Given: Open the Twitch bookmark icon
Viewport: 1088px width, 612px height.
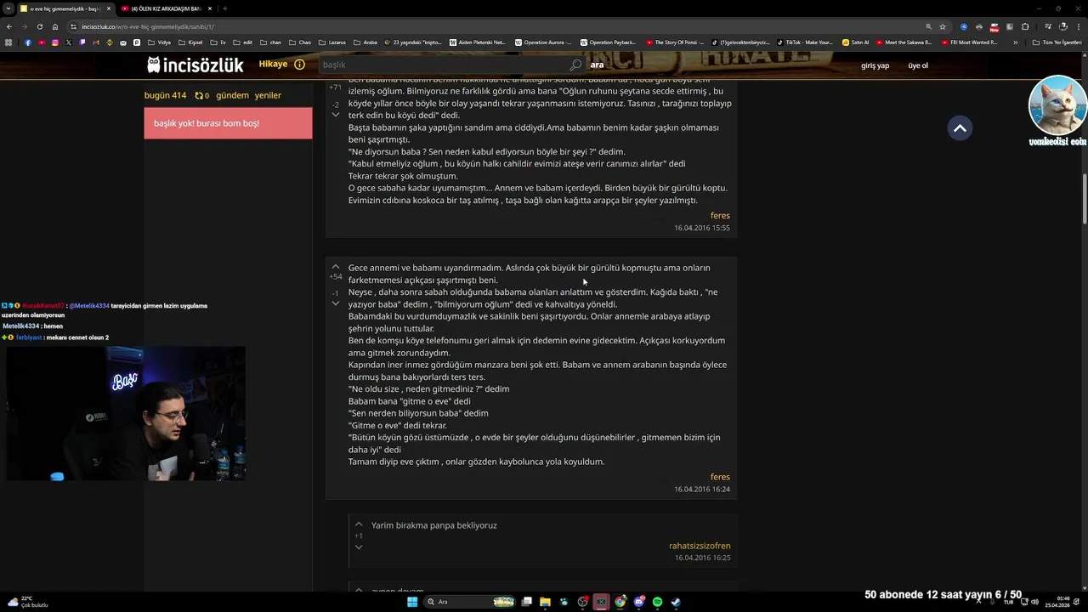Looking at the screenshot, I should coord(82,42).
